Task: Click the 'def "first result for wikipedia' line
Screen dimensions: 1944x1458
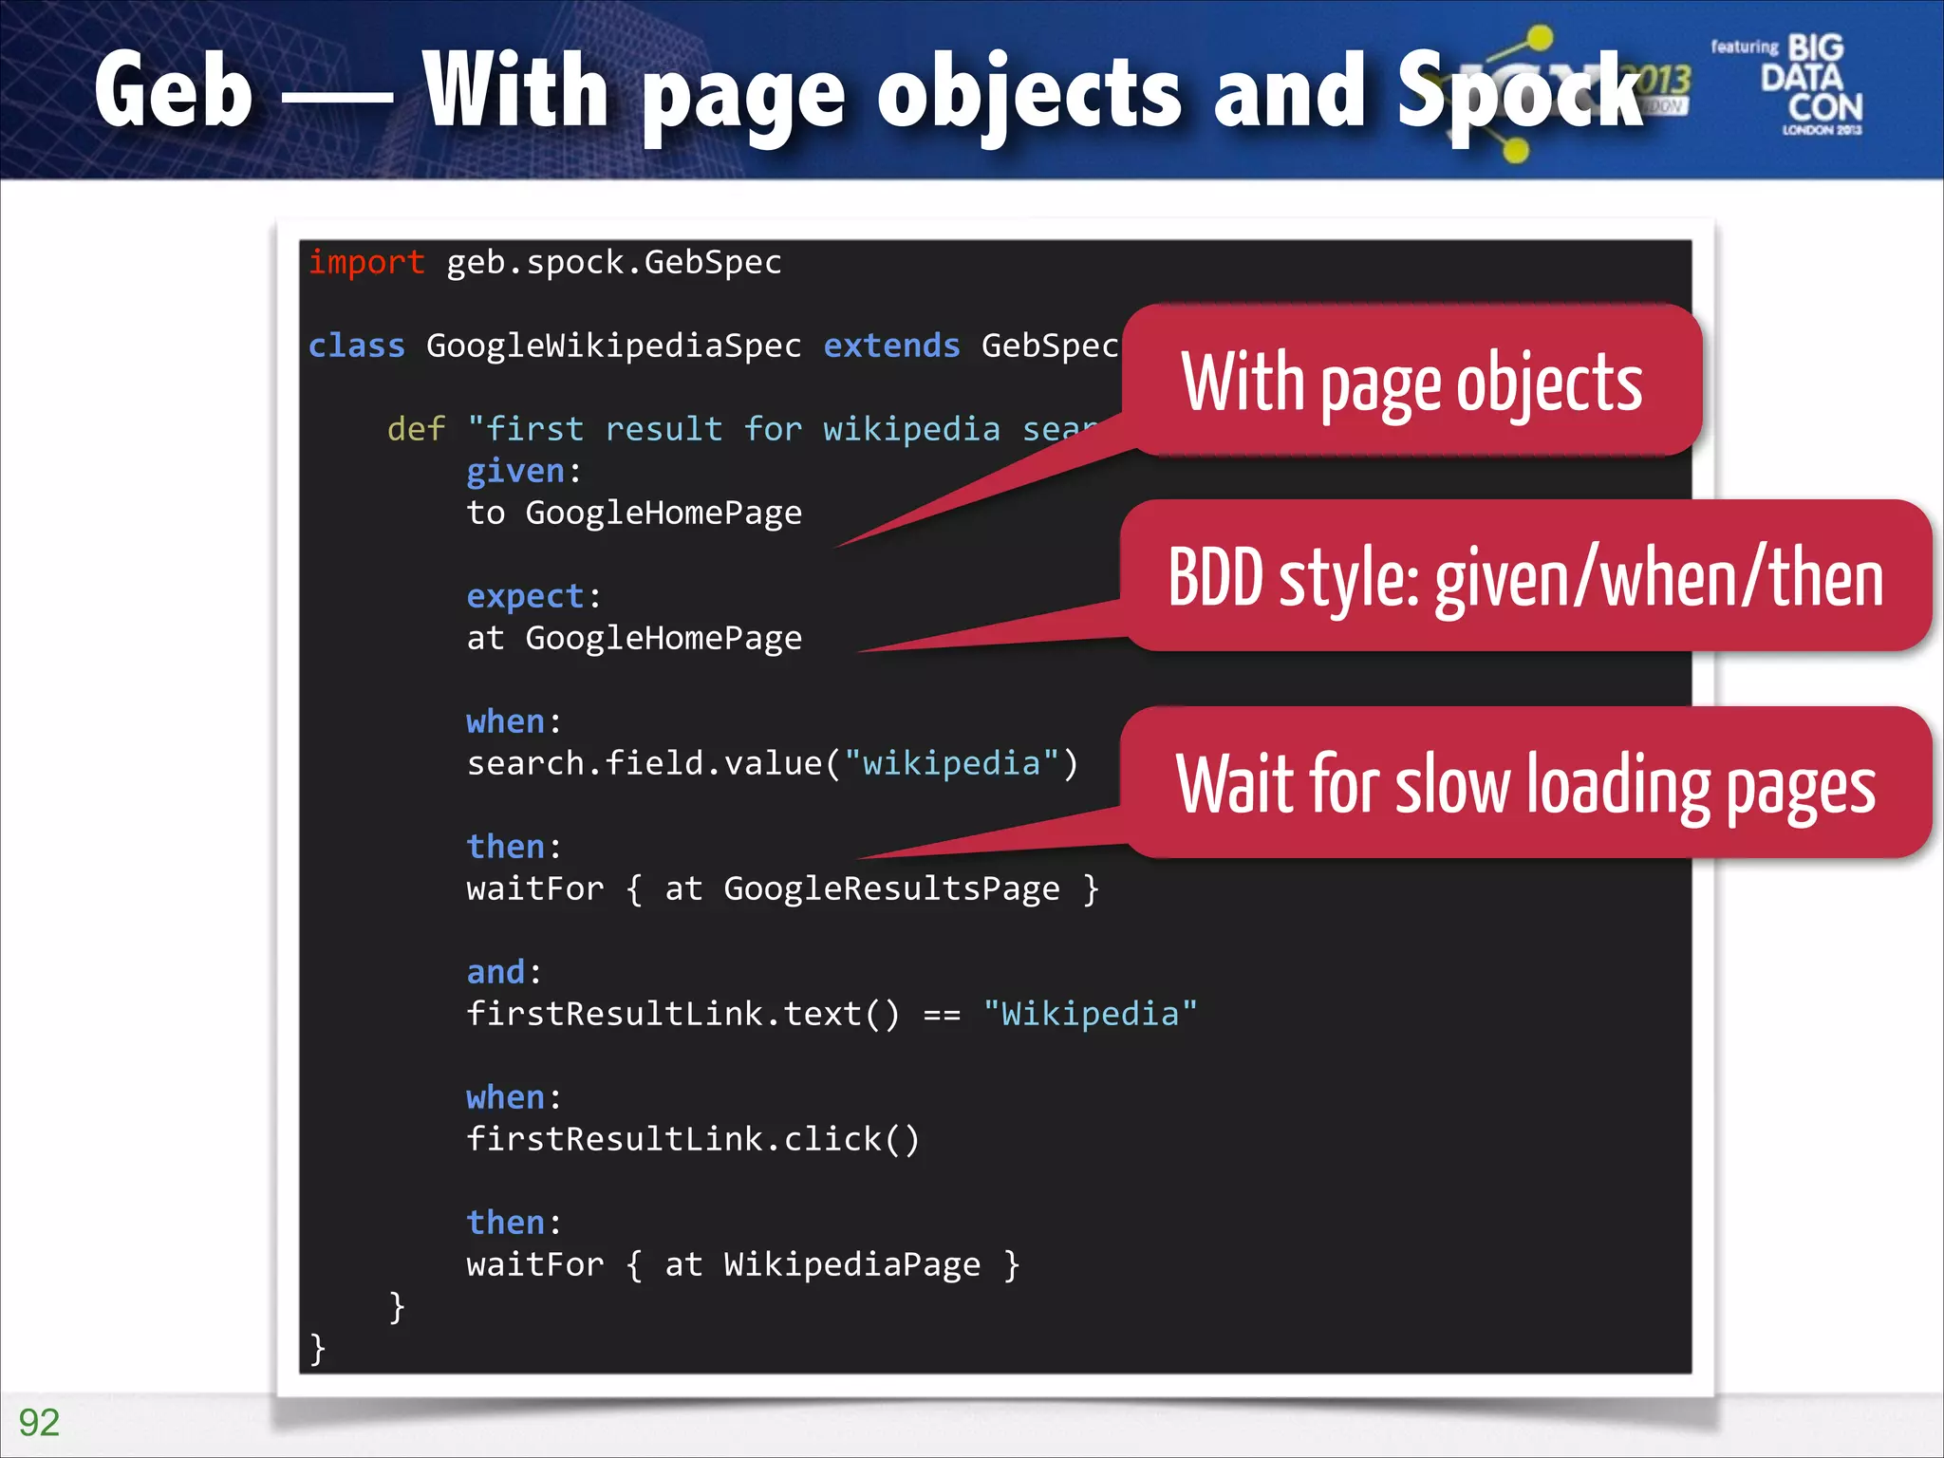Action: [x=743, y=429]
